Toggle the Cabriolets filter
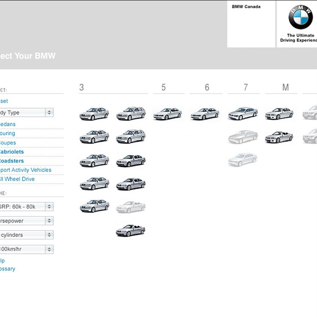The height and width of the screenshot is (317, 317). [x=11, y=152]
